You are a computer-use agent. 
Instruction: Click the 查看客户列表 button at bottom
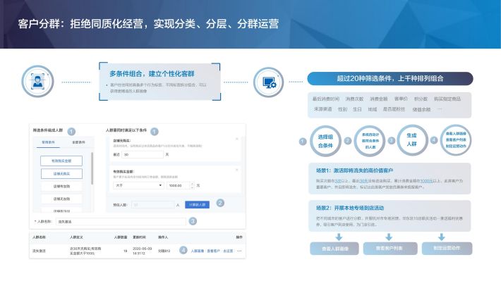click(390, 248)
